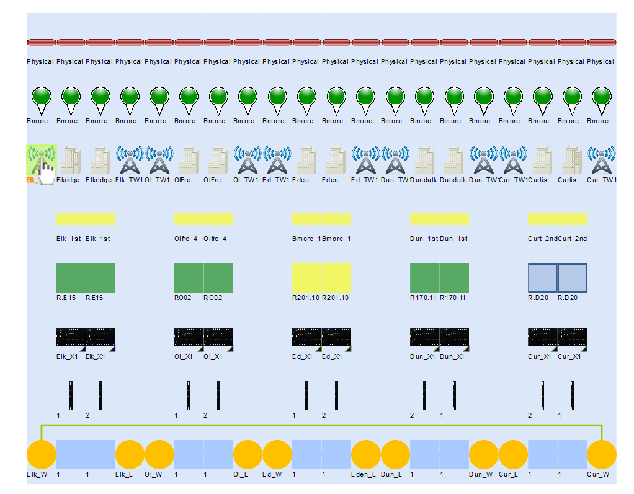Screen dimensions: 634x494
Task: Click the Elk_W orange circle node
Action: click(x=41, y=455)
